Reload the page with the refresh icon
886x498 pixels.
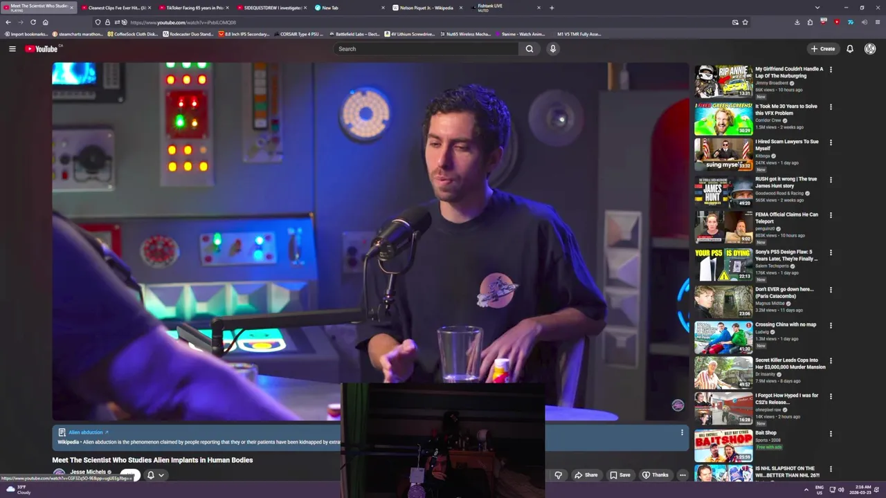(x=33, y=22)
